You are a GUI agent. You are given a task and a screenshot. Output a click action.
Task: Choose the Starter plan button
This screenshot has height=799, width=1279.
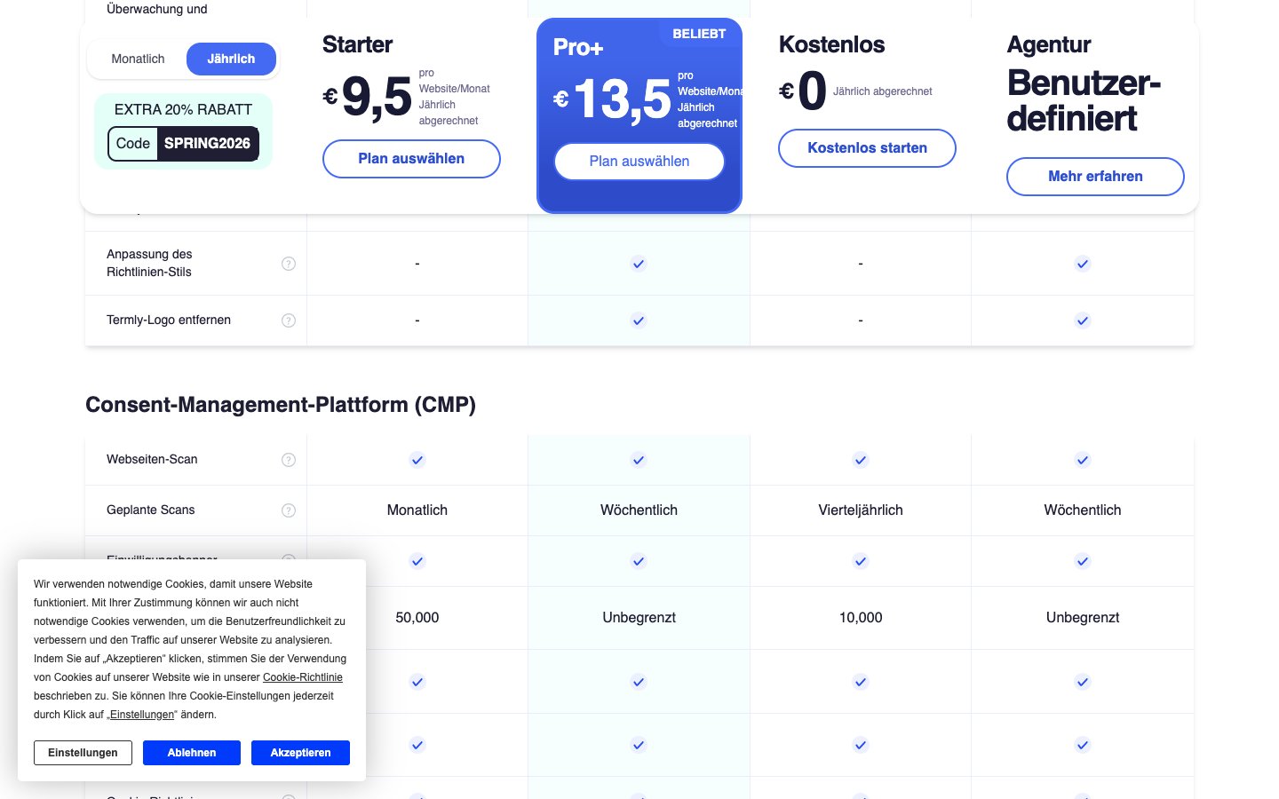[x=411, y=159]
